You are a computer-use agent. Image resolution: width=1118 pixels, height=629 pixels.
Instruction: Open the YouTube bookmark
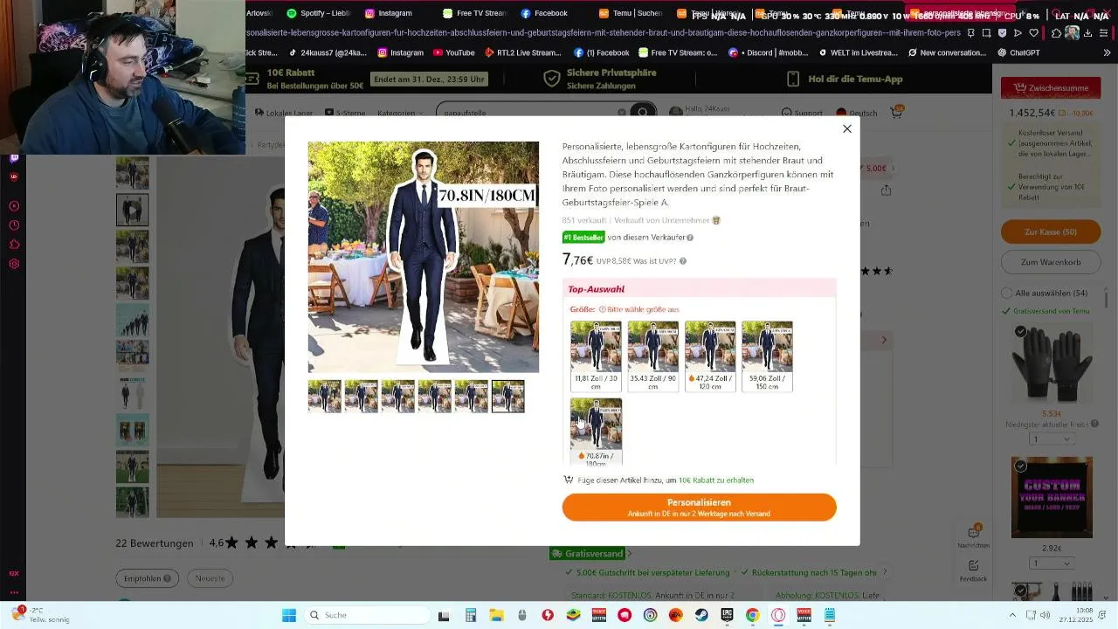[453, 52]
